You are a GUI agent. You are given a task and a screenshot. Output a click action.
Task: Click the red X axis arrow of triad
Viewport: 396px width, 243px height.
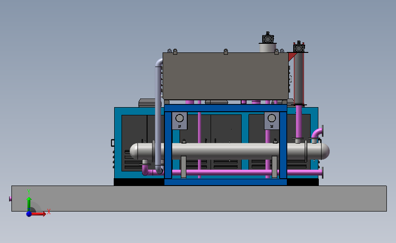39,214
